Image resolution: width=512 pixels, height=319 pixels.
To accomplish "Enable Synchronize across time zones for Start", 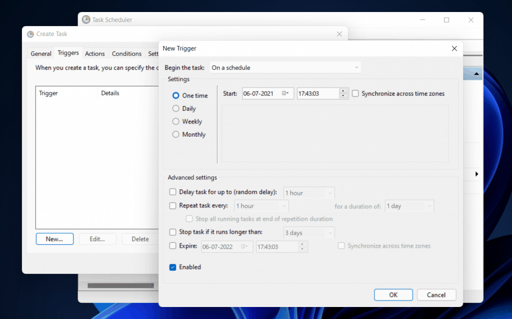I will pyautogui.click(x=355, y=93).
